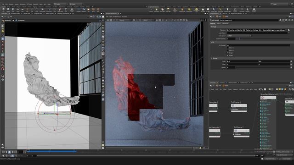Screen dimensions: 294x165
Task: Switch to the Rigging shelf tab
Action: click(x=35, y=7)
